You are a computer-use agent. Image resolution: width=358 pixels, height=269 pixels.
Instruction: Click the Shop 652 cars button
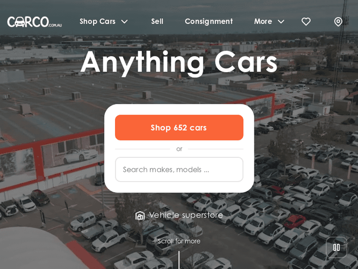[179, 128]
